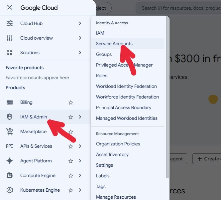Screen dimensions: 221x200
Task: Expand the Compute Engine submenu chevron
Action: click(80, 175)
